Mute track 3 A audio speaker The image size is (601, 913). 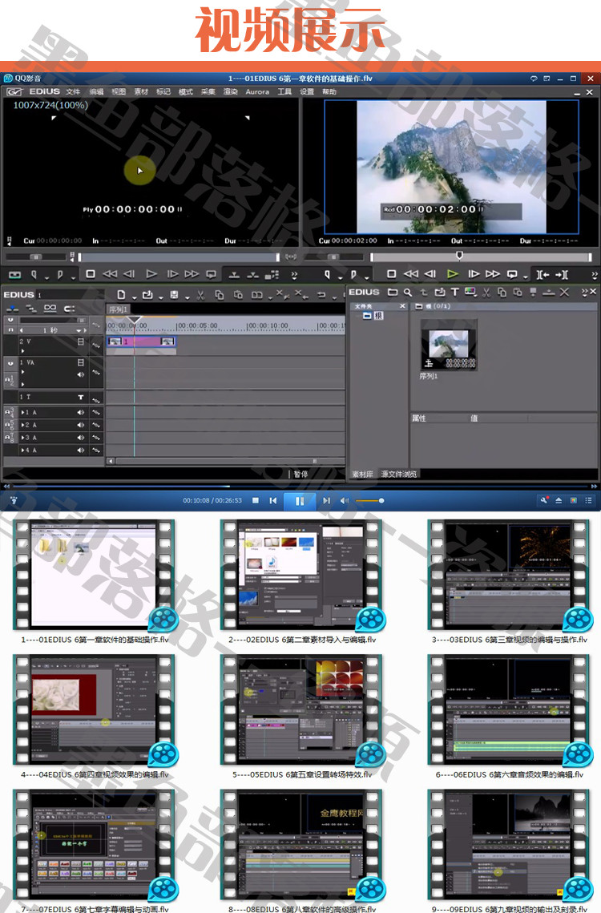click(81, 438)
